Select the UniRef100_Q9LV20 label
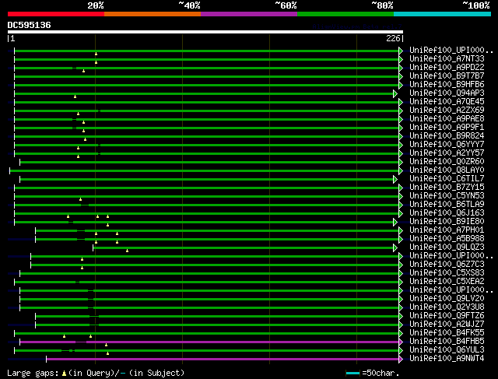Image resolution: width=498 pixels, height=379 pixels. click(447, 299)
